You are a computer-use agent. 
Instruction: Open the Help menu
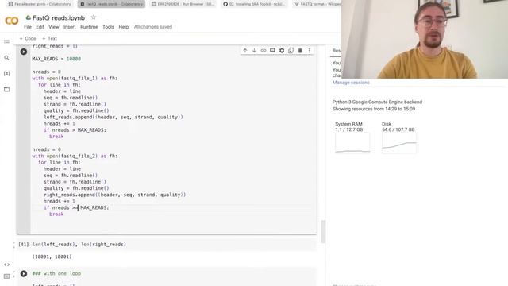click(x=124, y=27)
